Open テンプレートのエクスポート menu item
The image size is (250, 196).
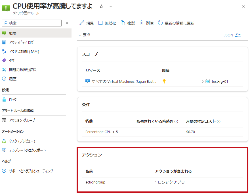click(27, 150)
